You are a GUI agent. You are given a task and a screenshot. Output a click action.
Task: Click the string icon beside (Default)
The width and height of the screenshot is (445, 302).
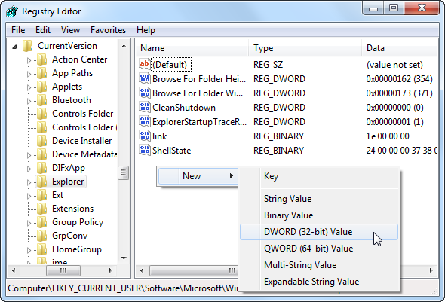pyautogui.click(x=145, y=64)
